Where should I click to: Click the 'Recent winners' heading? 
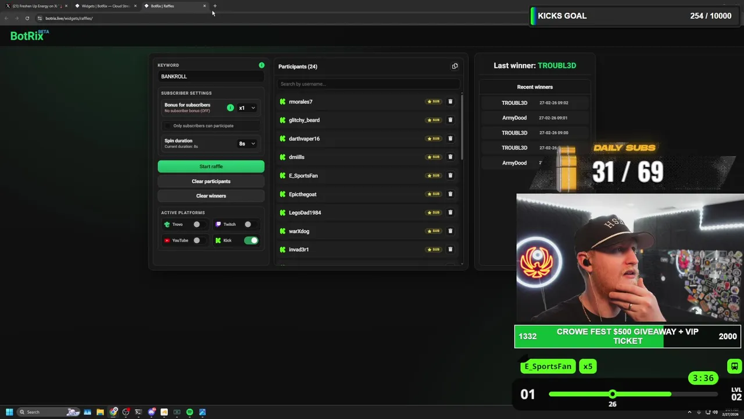535,87
